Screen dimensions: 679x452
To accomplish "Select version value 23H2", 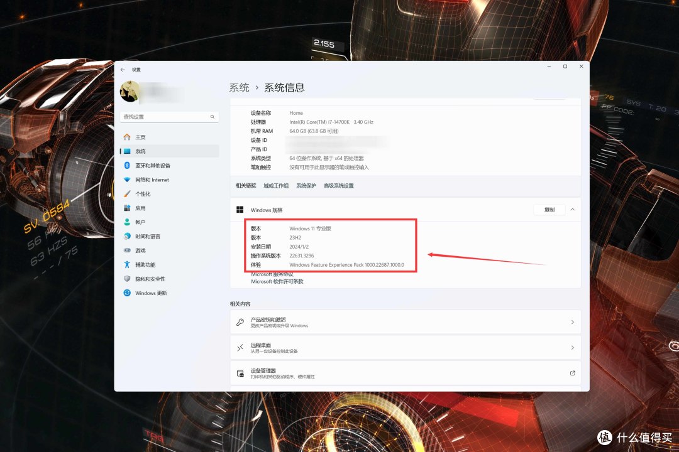I will coord(295,237).
